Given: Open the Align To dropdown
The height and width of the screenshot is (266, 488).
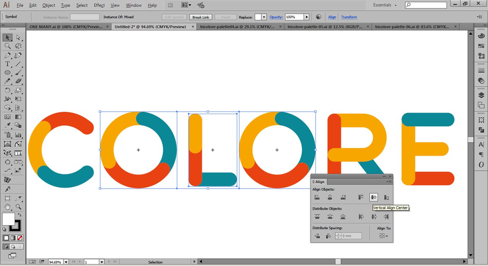Looking at the screenshot, I should click(384, 236).
